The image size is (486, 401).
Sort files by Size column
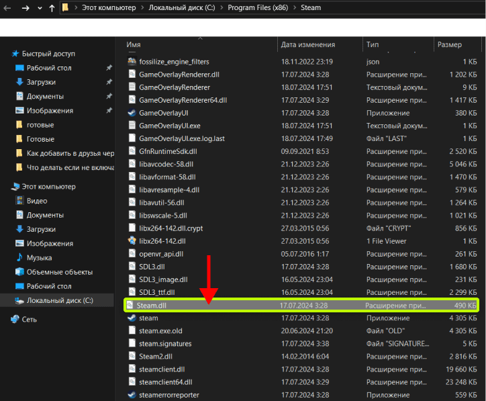click(x=450, y=44)
